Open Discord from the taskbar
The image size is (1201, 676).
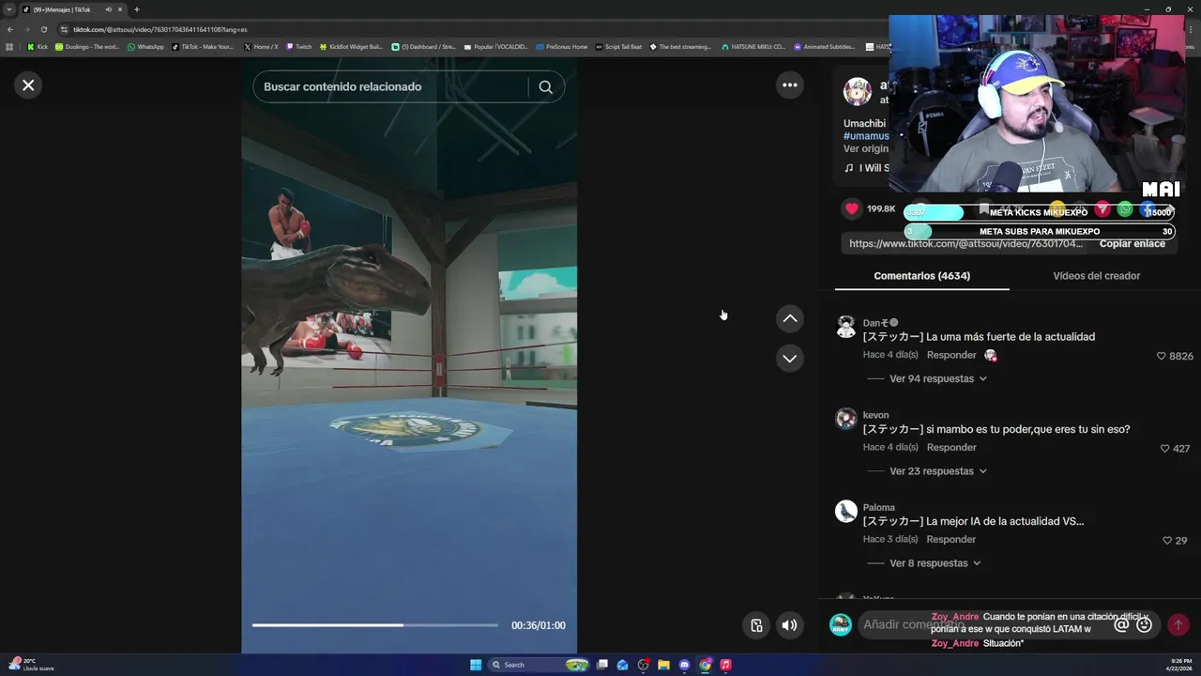(684, 665)
